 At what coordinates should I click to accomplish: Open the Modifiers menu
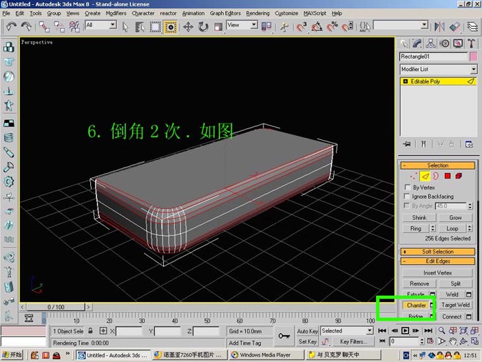click(x=116, y=13)
